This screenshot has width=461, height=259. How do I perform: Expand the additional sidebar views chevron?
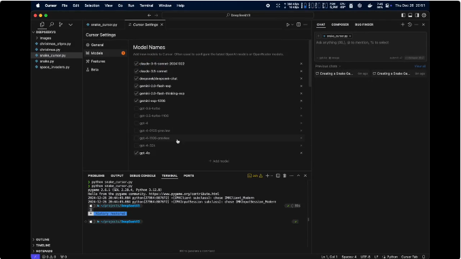71,24
